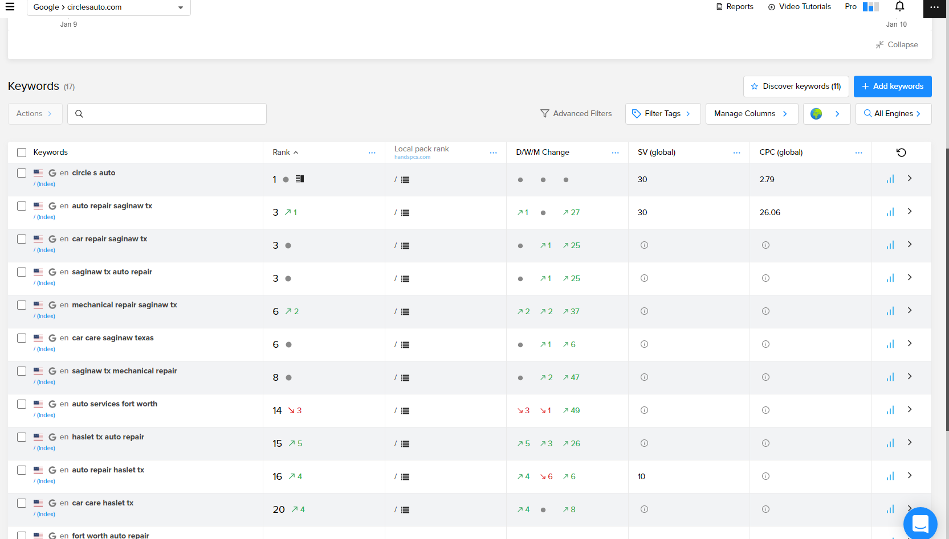Click the search magnifier icon

tap(79, 114)
